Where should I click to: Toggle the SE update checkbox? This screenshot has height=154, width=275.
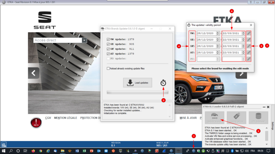tap(108, 44)
